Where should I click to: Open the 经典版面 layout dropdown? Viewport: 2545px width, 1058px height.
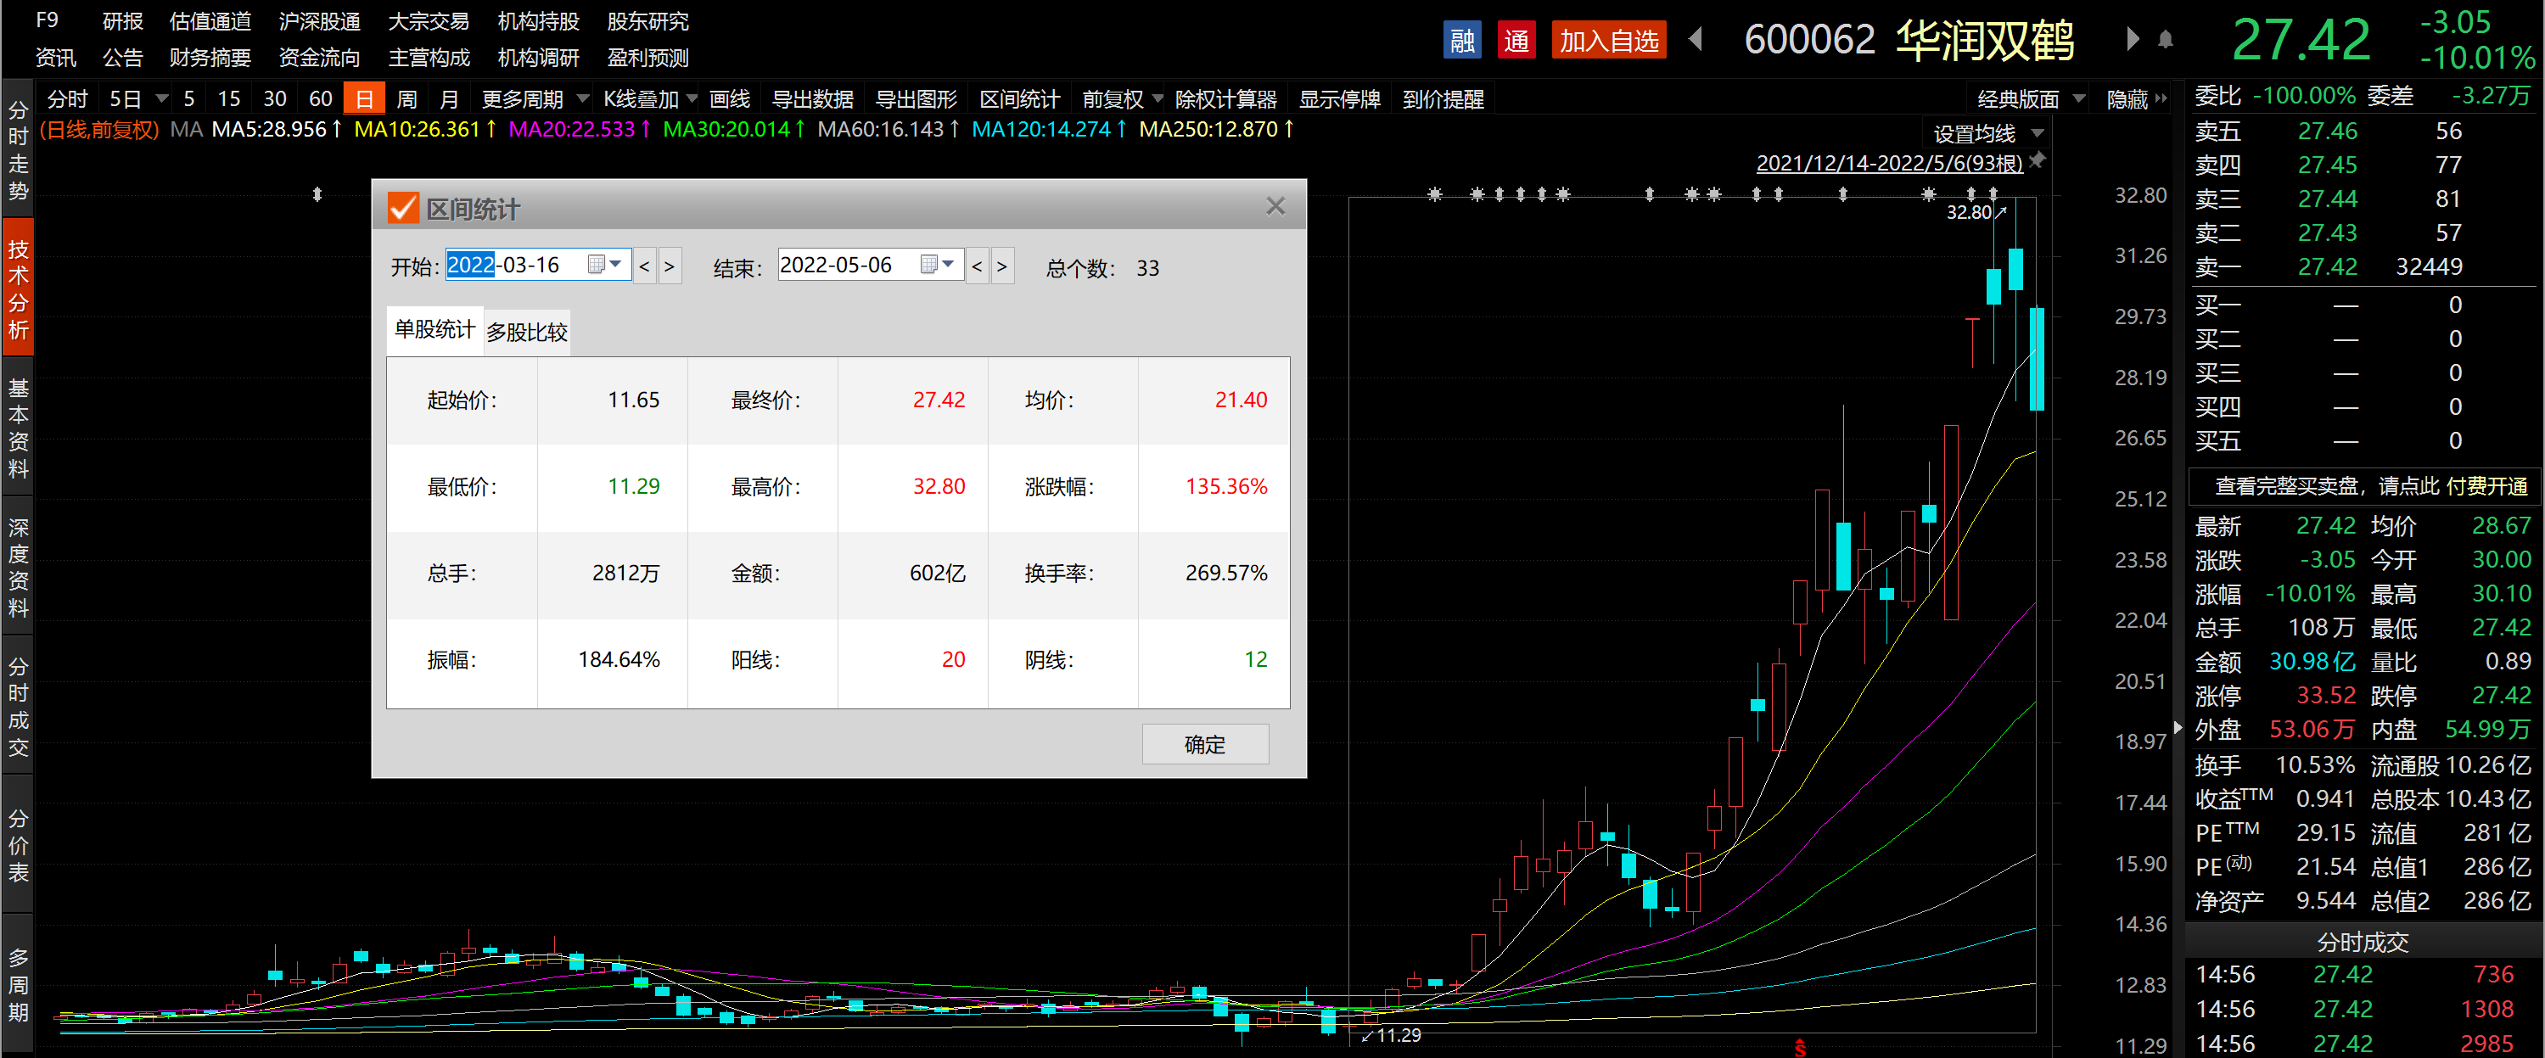(x=2029, y=98)
